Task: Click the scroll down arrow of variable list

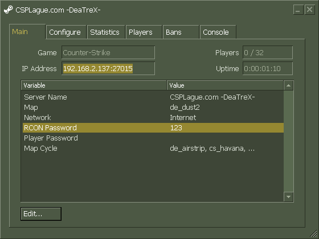Action: coord(288,197)
